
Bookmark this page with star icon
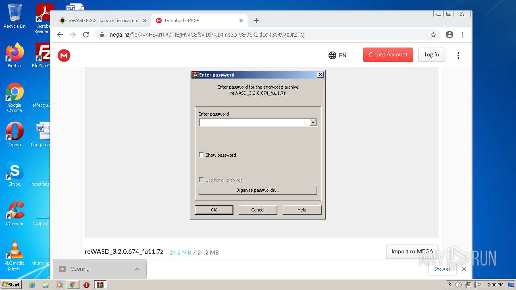pos(433,35)
